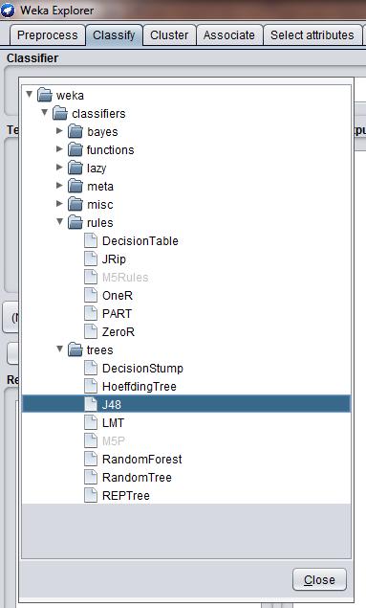Select the ZeroR classifier

tap(118, 332)
